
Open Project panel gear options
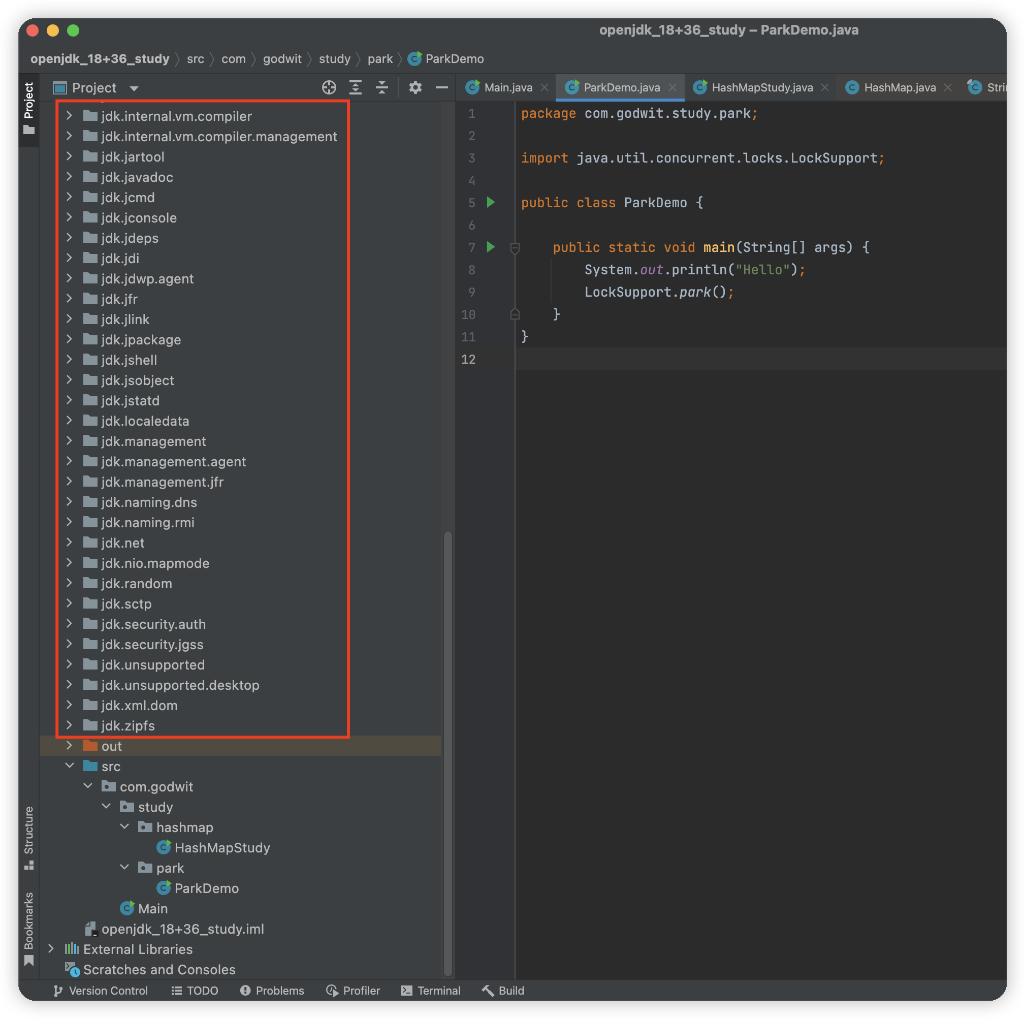(415, 87)
